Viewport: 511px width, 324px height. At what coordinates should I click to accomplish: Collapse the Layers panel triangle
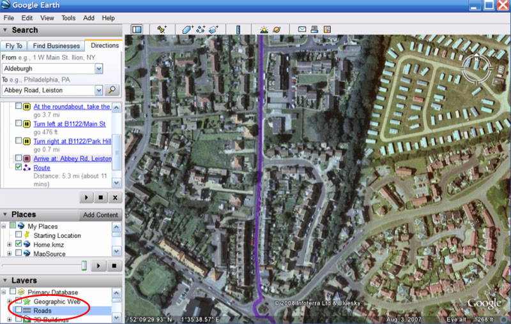tap(5, 280)
